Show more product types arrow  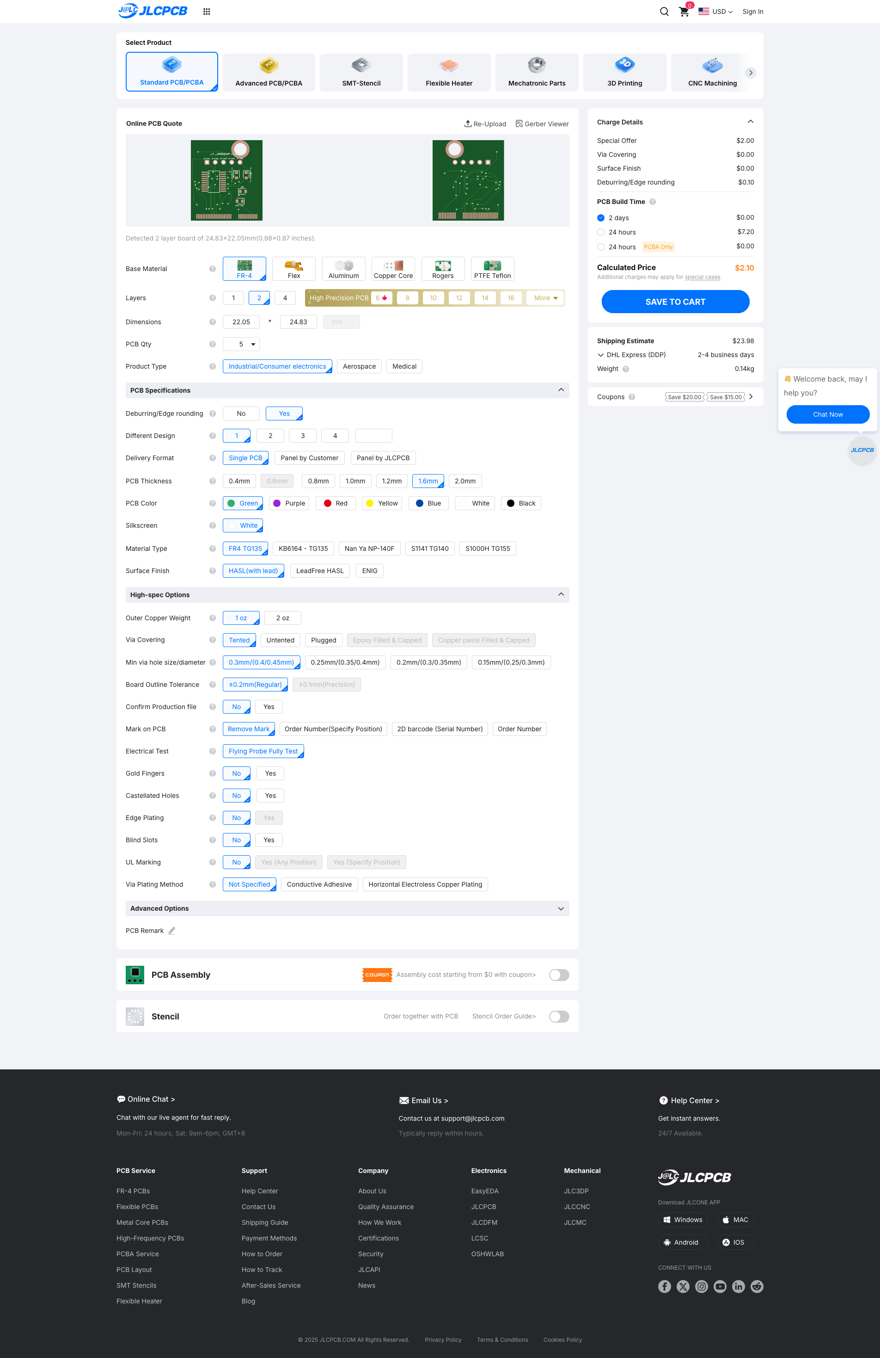coord(751,73)
